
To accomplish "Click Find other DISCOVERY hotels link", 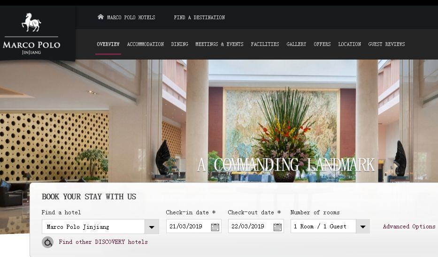I will pyautogui.click(x=103, y=242).
